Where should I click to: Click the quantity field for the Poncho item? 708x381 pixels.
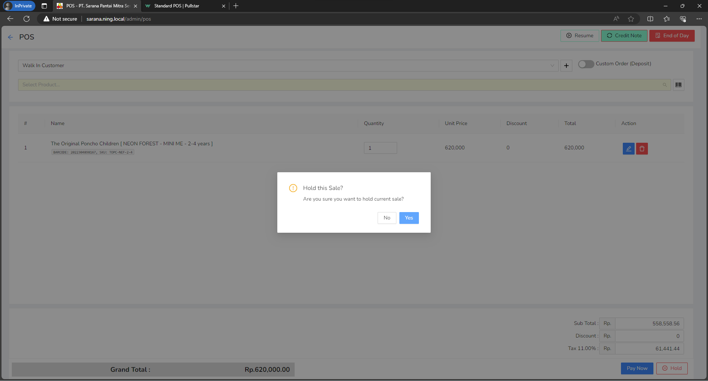[380, 148]
